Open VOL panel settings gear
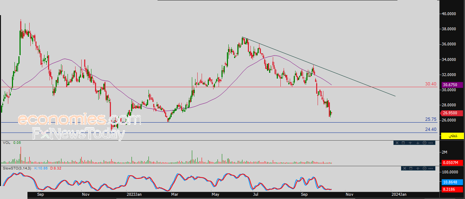 (x=424, y=143)
